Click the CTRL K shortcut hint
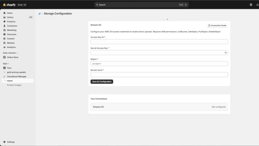This screenshot has height=146, width=259. tap(183, 5)
